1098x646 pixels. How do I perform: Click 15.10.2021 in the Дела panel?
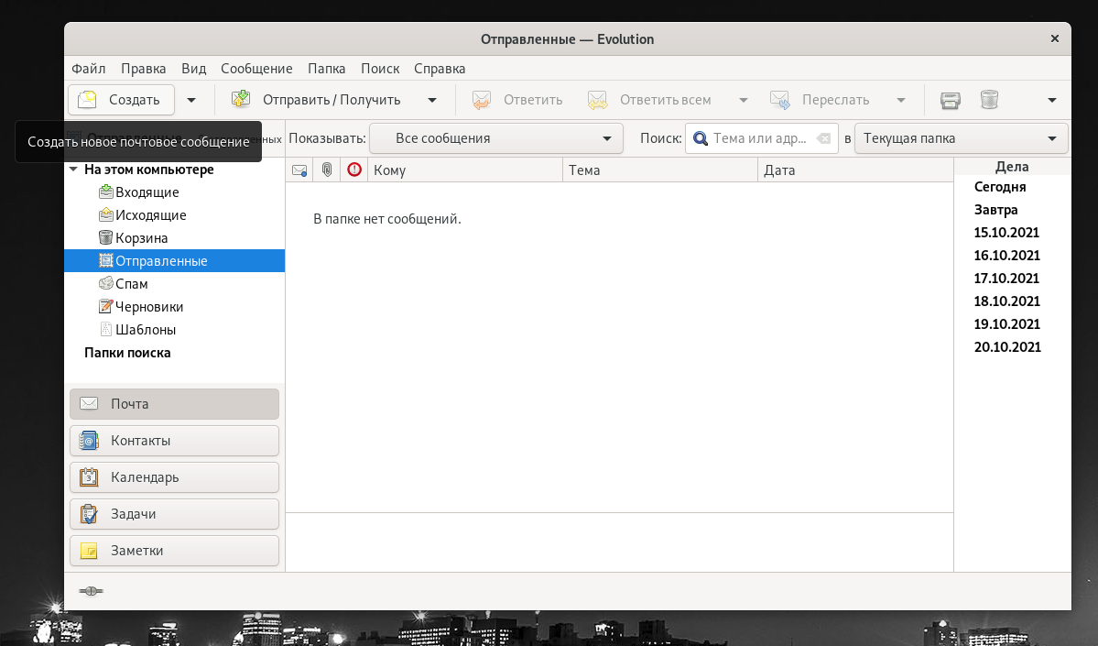pyautogui.click(x=1006, y=233)
